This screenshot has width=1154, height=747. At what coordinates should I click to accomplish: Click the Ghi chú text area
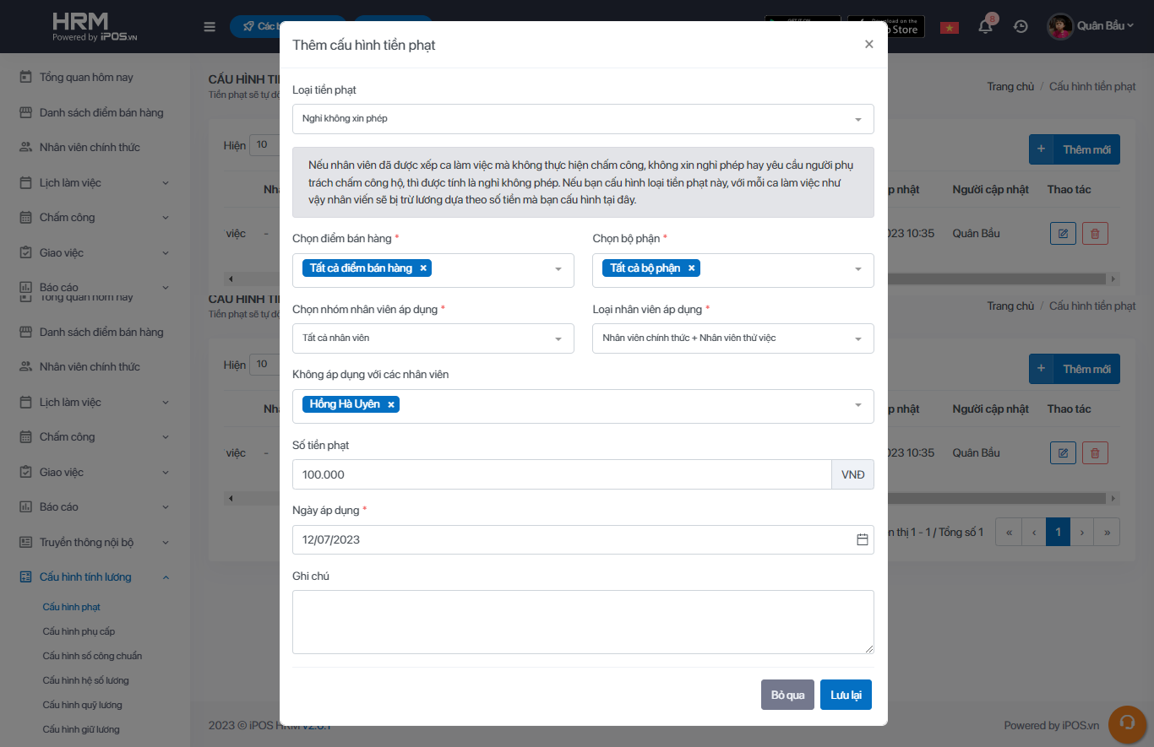[x=583, y=621]
